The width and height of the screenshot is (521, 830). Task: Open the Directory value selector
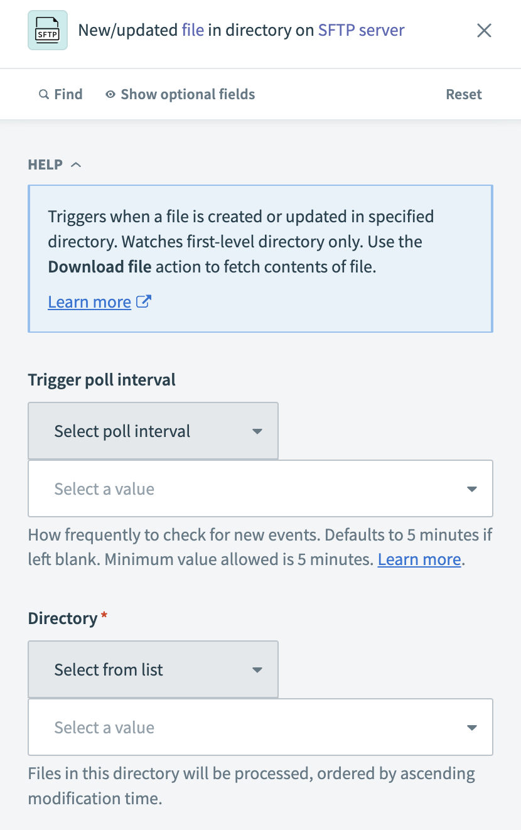point(260,727)
